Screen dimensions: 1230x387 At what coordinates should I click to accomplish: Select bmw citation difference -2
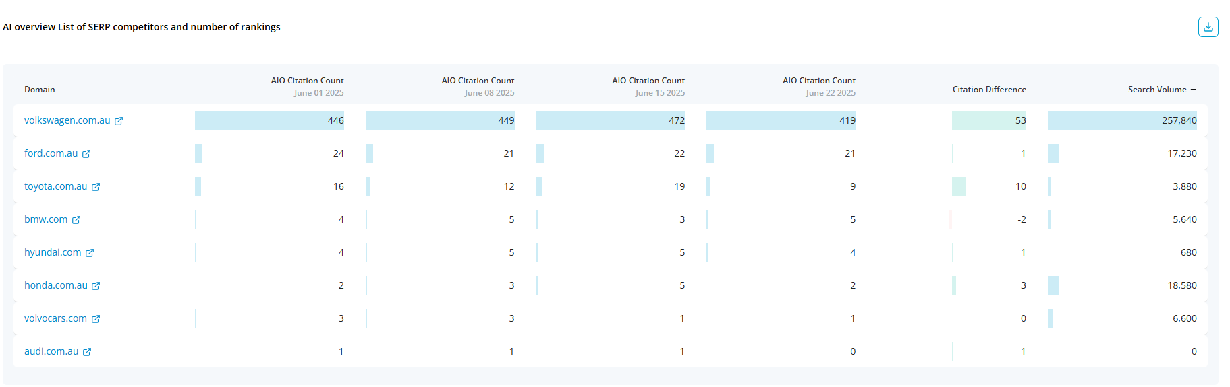tap(1022, 219)
